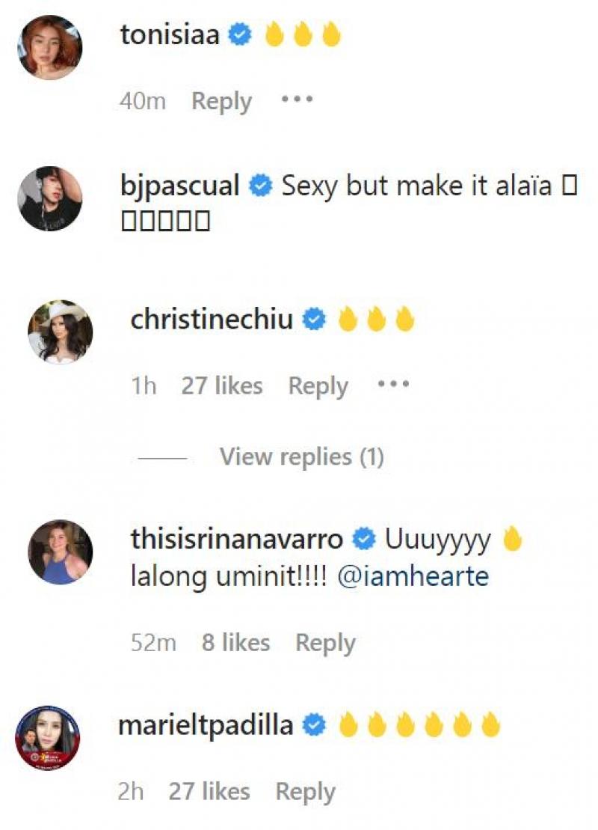
Task: Click christinechiu's profile picture
Action: pyautogui.click(x=60, y=332)
